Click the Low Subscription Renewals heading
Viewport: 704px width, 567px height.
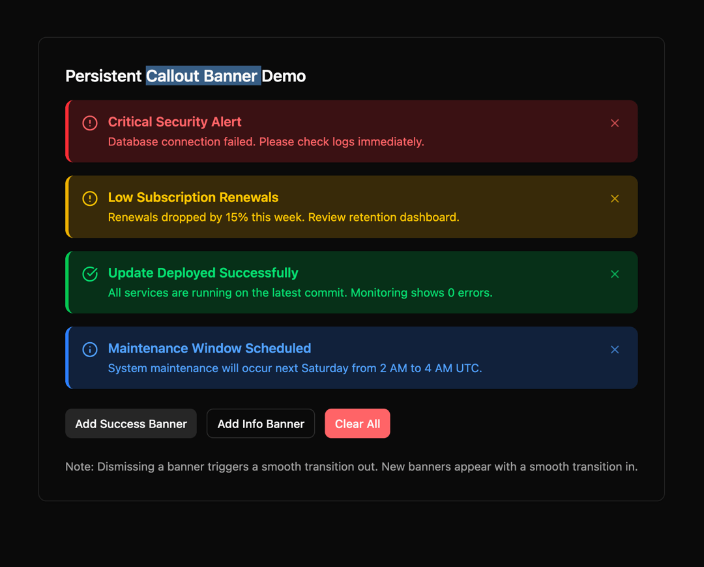[193, 197]
